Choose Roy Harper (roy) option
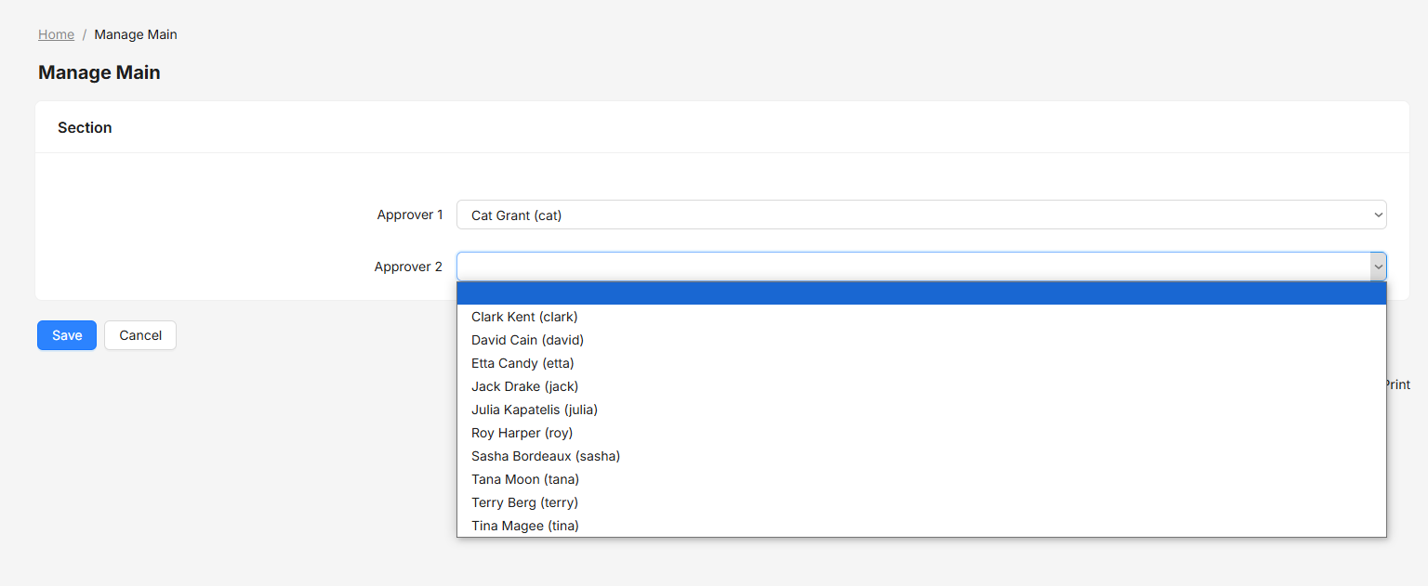The image size is (1428, 586). click(921, 433)
